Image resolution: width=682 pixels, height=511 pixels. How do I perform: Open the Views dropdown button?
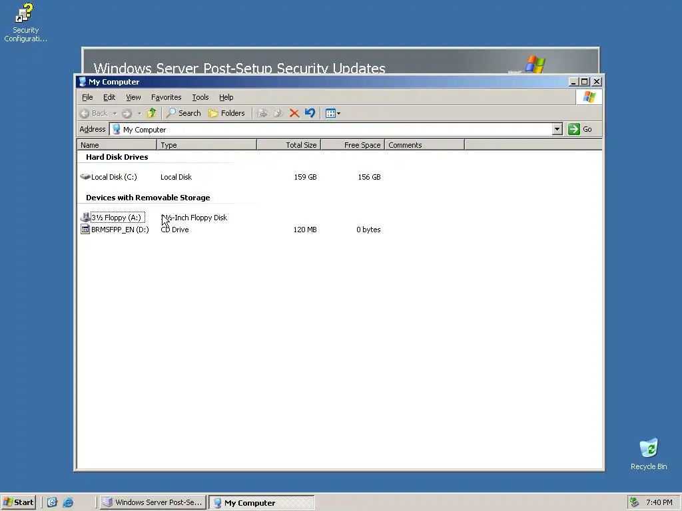click(333, 113)
